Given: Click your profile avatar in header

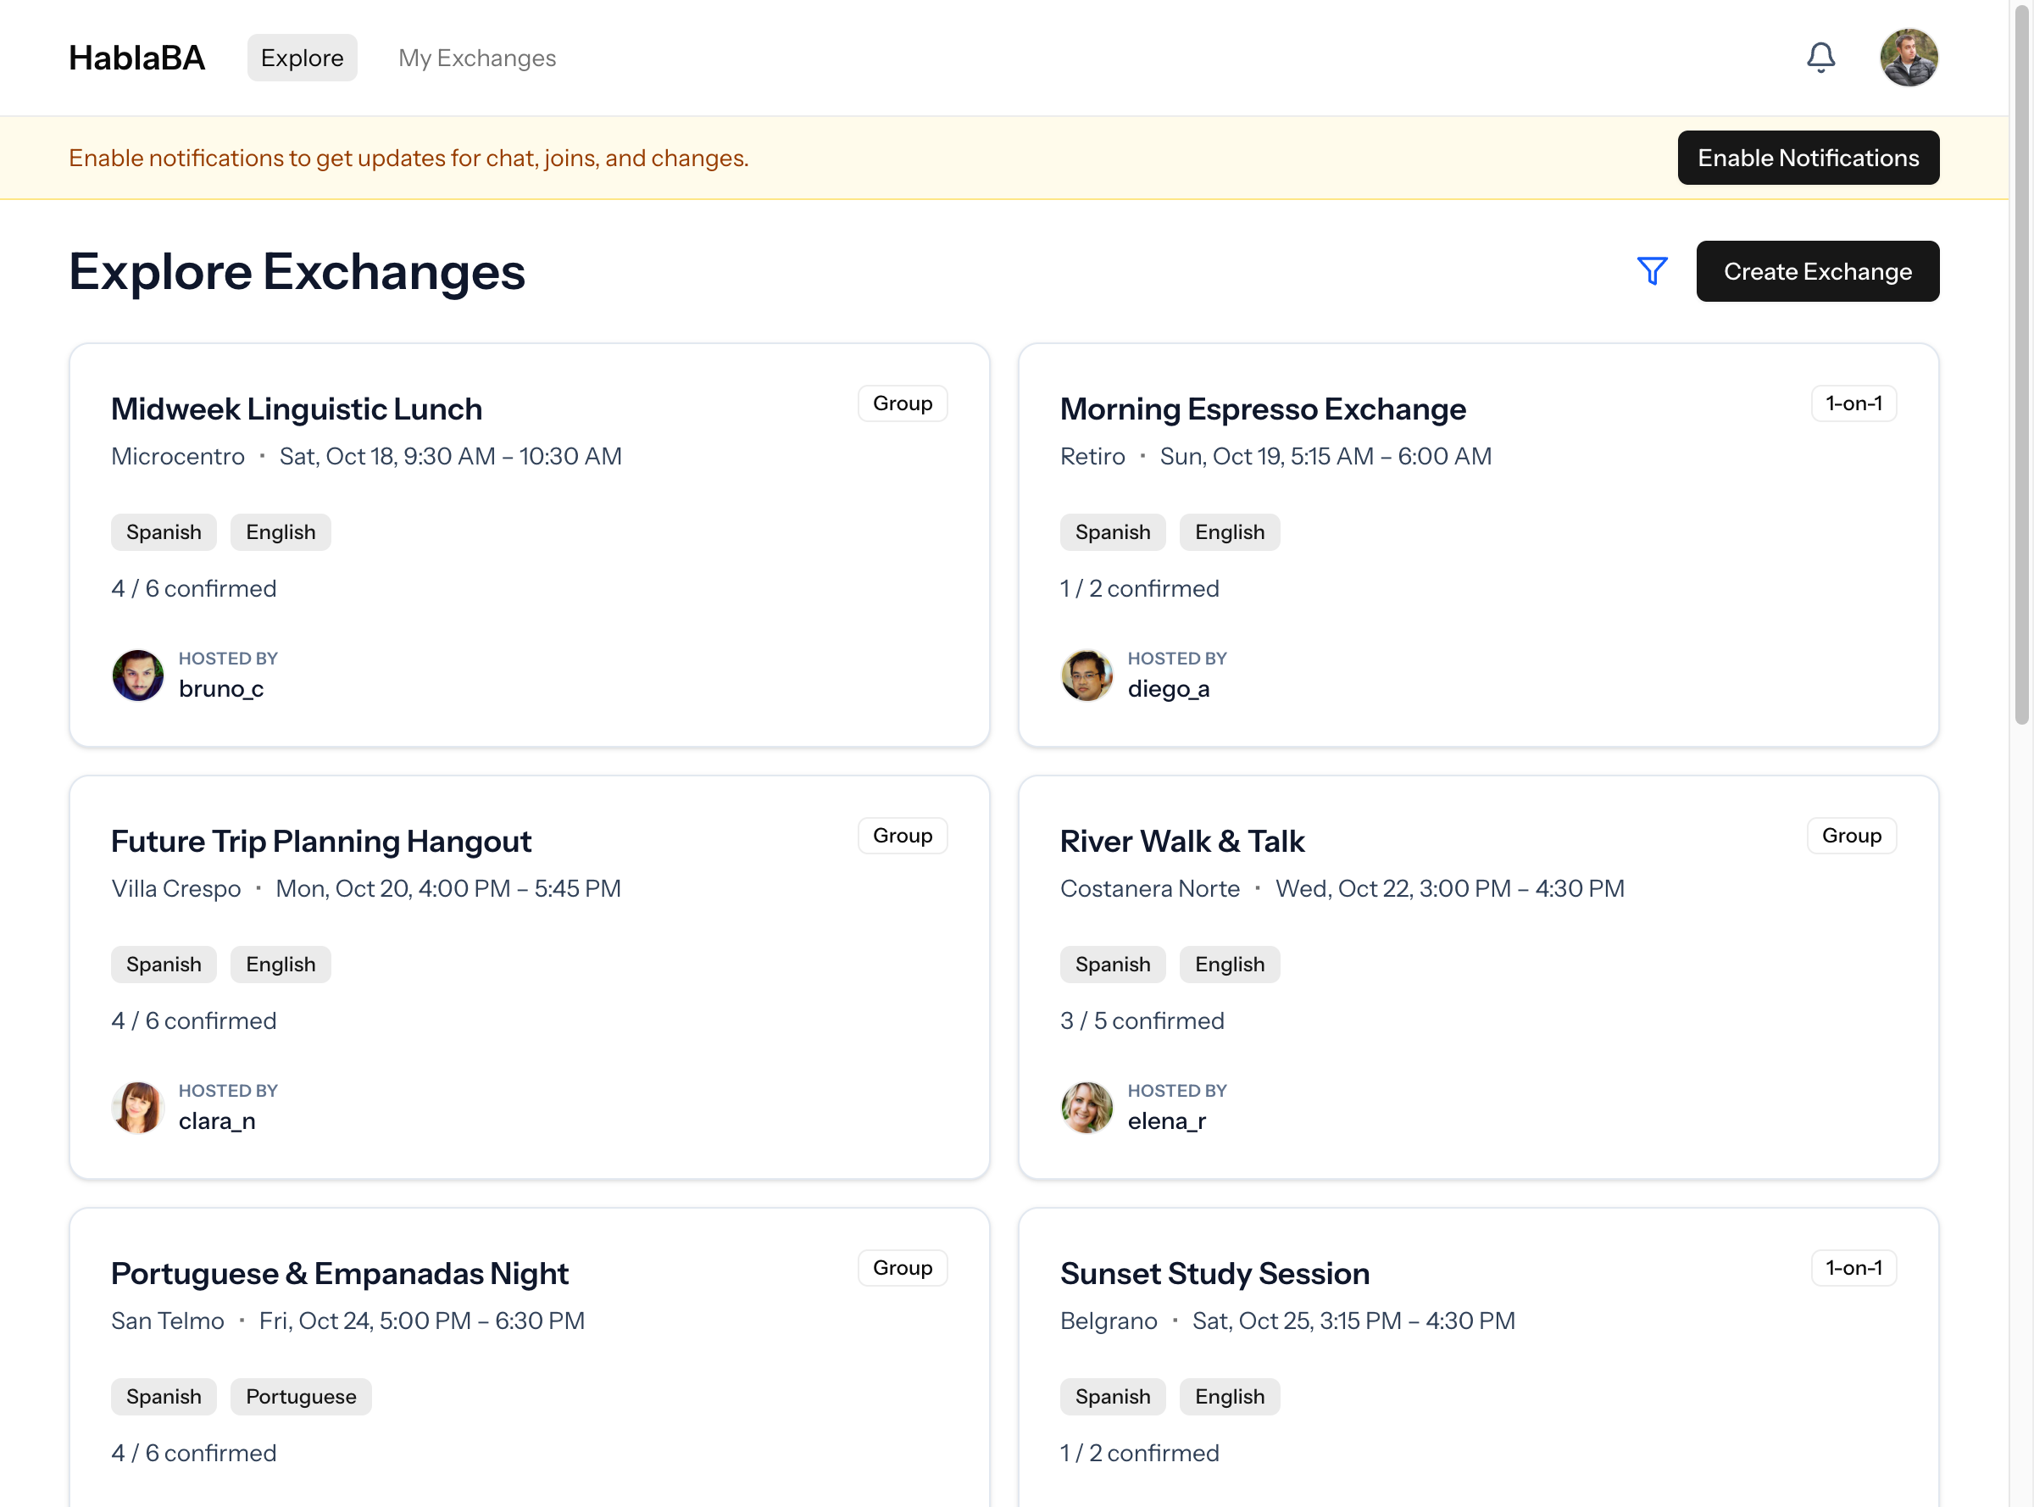Looking at the screenshot, I should [x=1908, y=58].
